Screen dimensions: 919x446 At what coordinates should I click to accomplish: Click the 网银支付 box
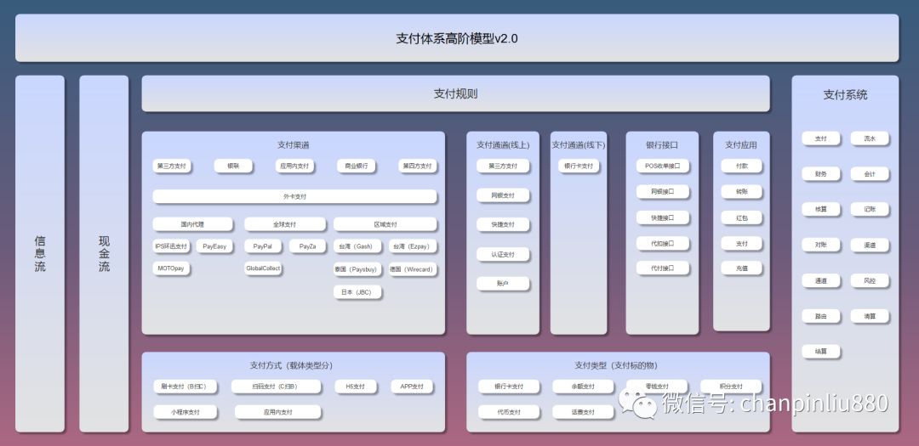point(503,195)
